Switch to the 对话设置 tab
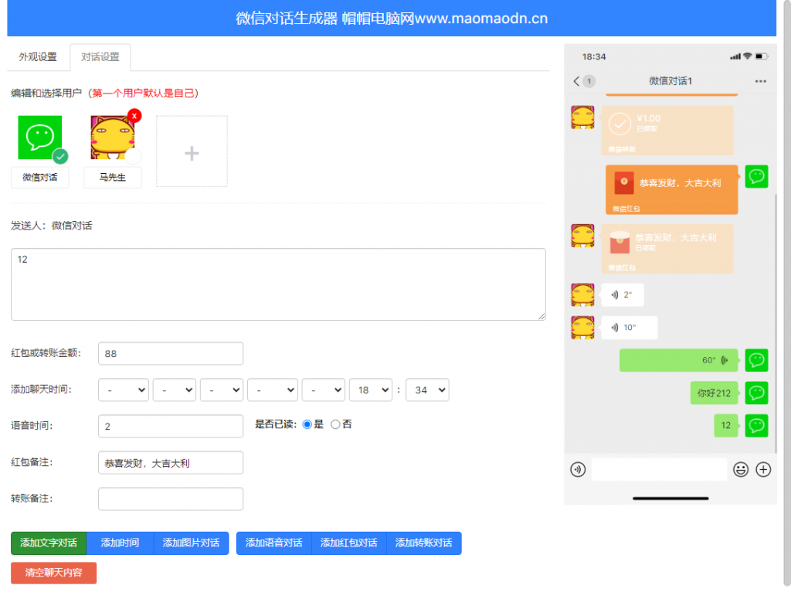791x592 pixels. pos(100,57)
